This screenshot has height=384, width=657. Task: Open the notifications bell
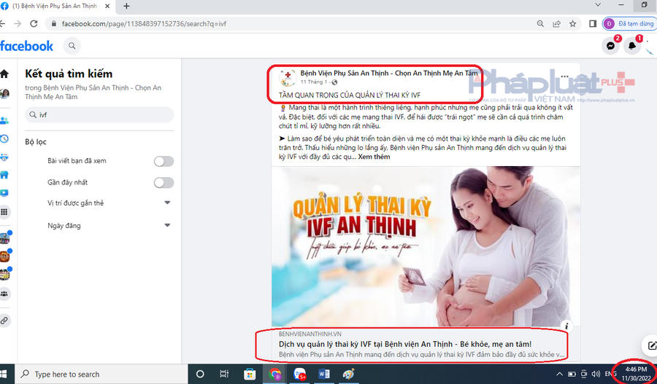[x=632, y=46]
